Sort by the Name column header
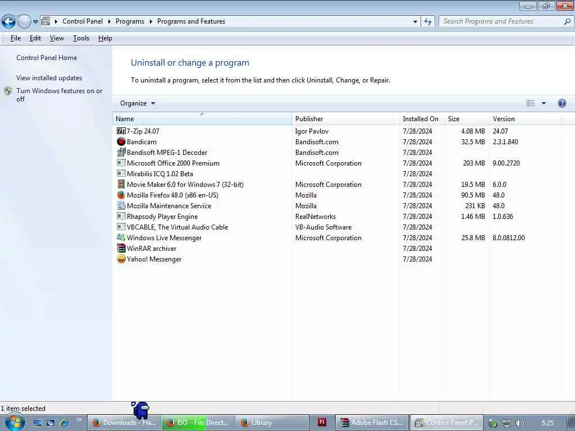 point(202,119)
